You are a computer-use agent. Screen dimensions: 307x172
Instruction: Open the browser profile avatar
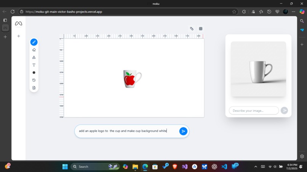coord(285,12)
